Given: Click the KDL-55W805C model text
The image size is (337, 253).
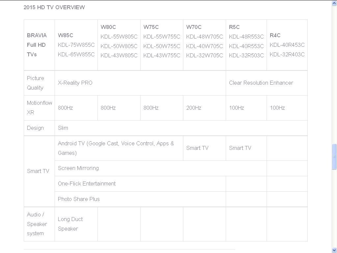Looking at the screenshot, I should coord(119,37).
